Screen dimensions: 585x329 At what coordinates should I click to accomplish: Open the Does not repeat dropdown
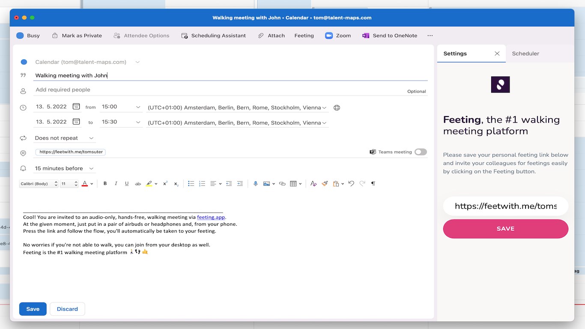point(64,138)
